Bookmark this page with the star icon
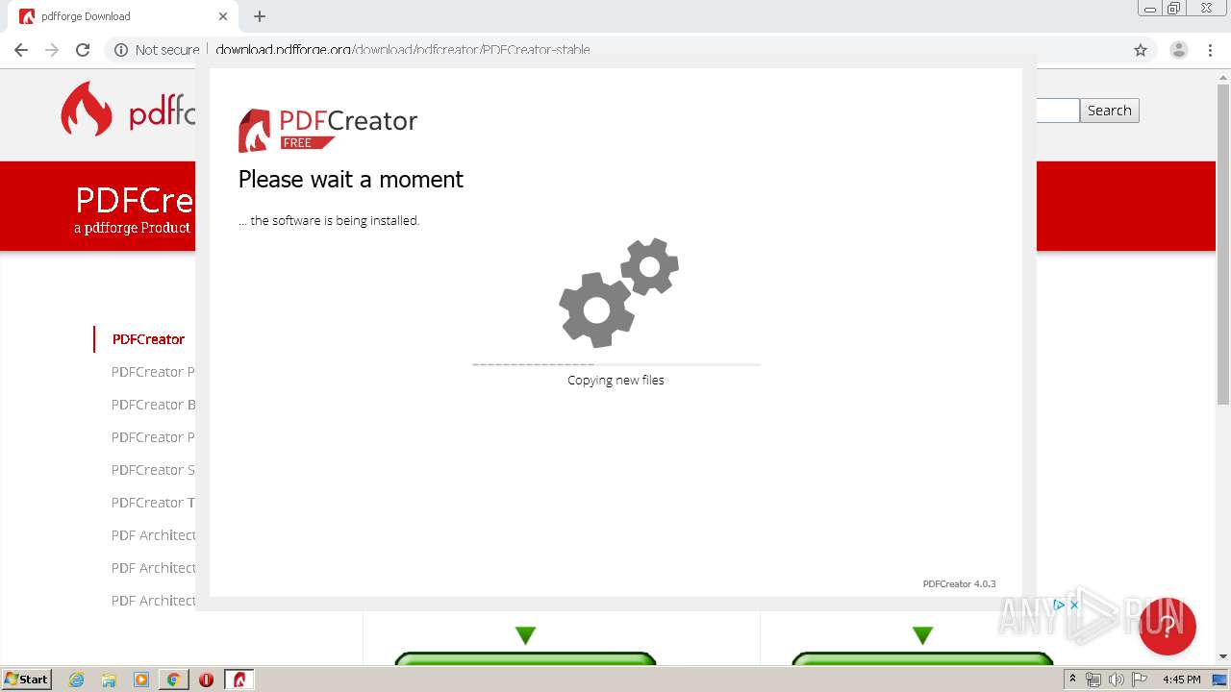The width and height of the screenshot is (1231, 692). (x=1141, y=50)
